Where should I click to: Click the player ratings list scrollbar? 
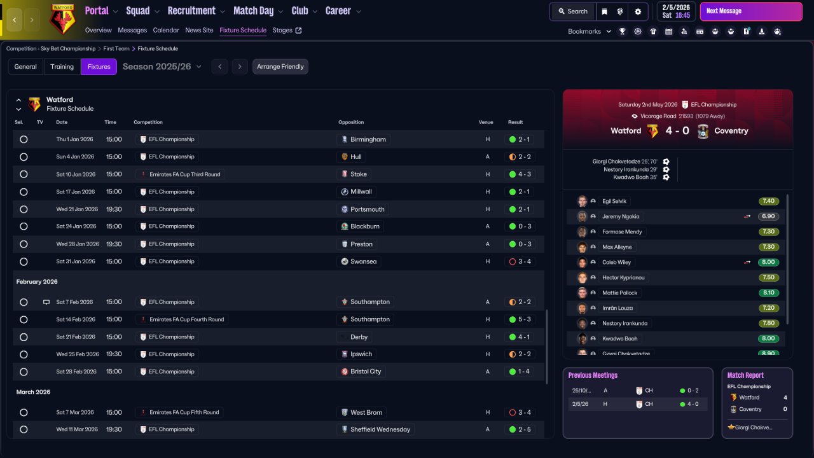click(788, 259)
